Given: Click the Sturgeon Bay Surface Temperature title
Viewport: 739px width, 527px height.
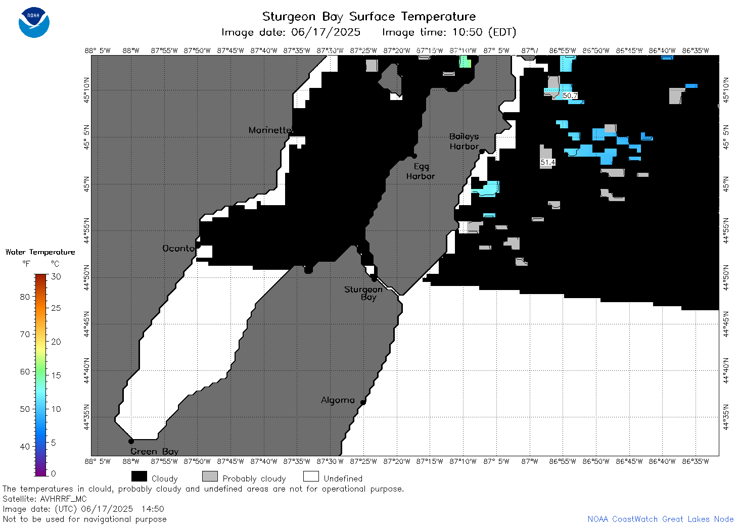Looking at the screenshot, I should 369,17.
